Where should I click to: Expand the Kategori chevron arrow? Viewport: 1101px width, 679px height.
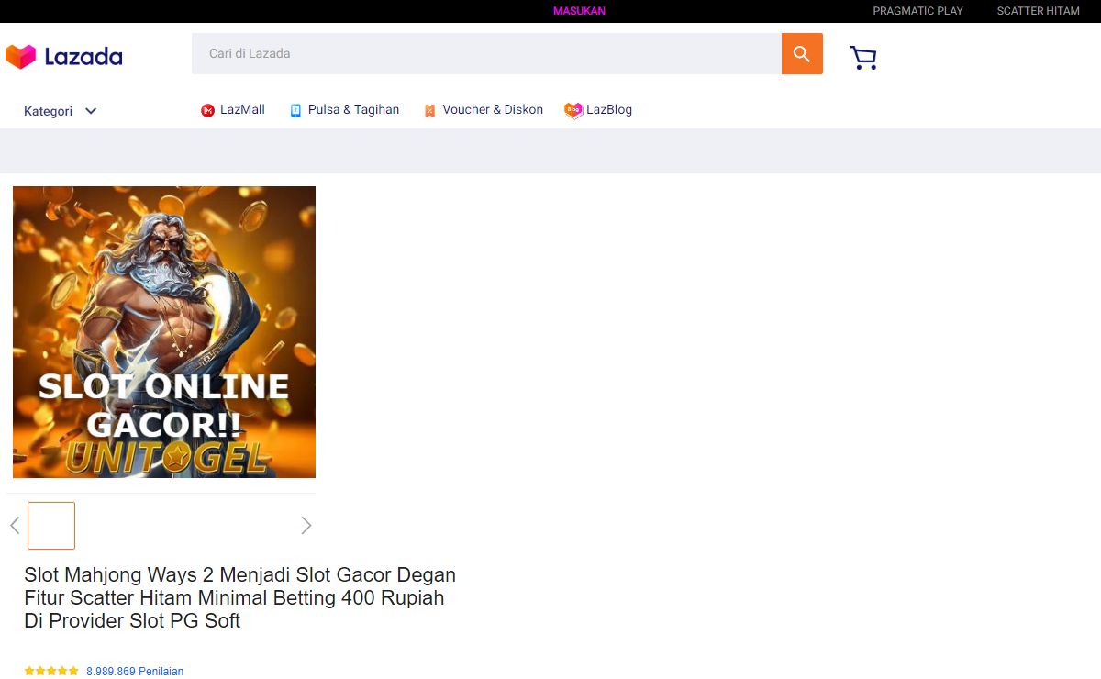coord(91,111)
